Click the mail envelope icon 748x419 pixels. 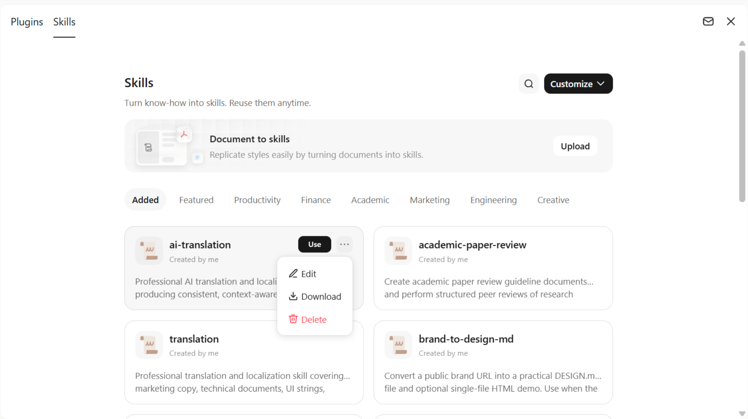coord(708,21)
